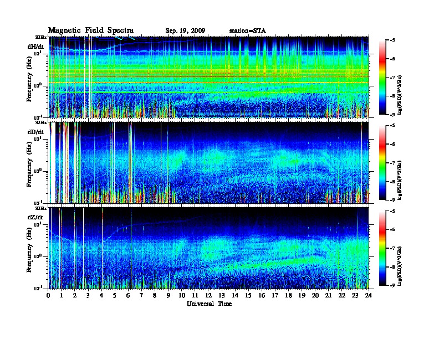Click the "-9" value on dH/dt color bar
This screenshot has width=439, height=339.
click(392, 115)
